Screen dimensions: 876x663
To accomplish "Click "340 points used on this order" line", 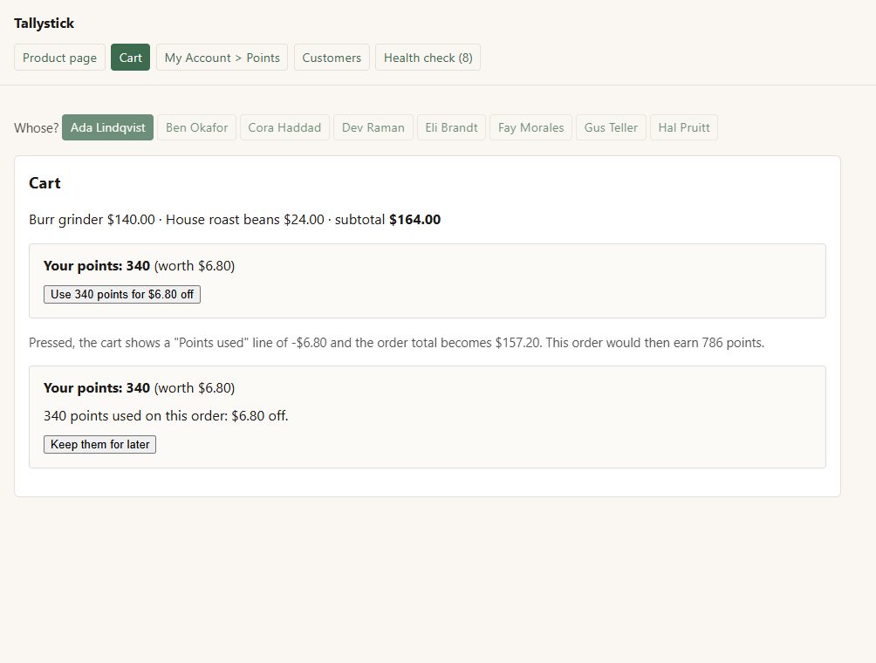I will [x=166, y=415].
